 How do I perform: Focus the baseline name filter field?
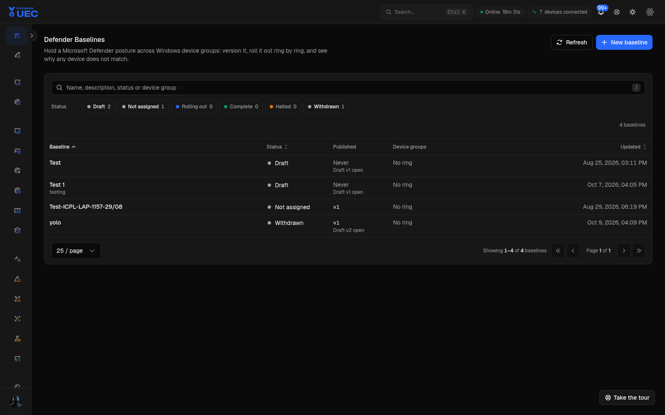pyautogui.click(x=348, y=88)
